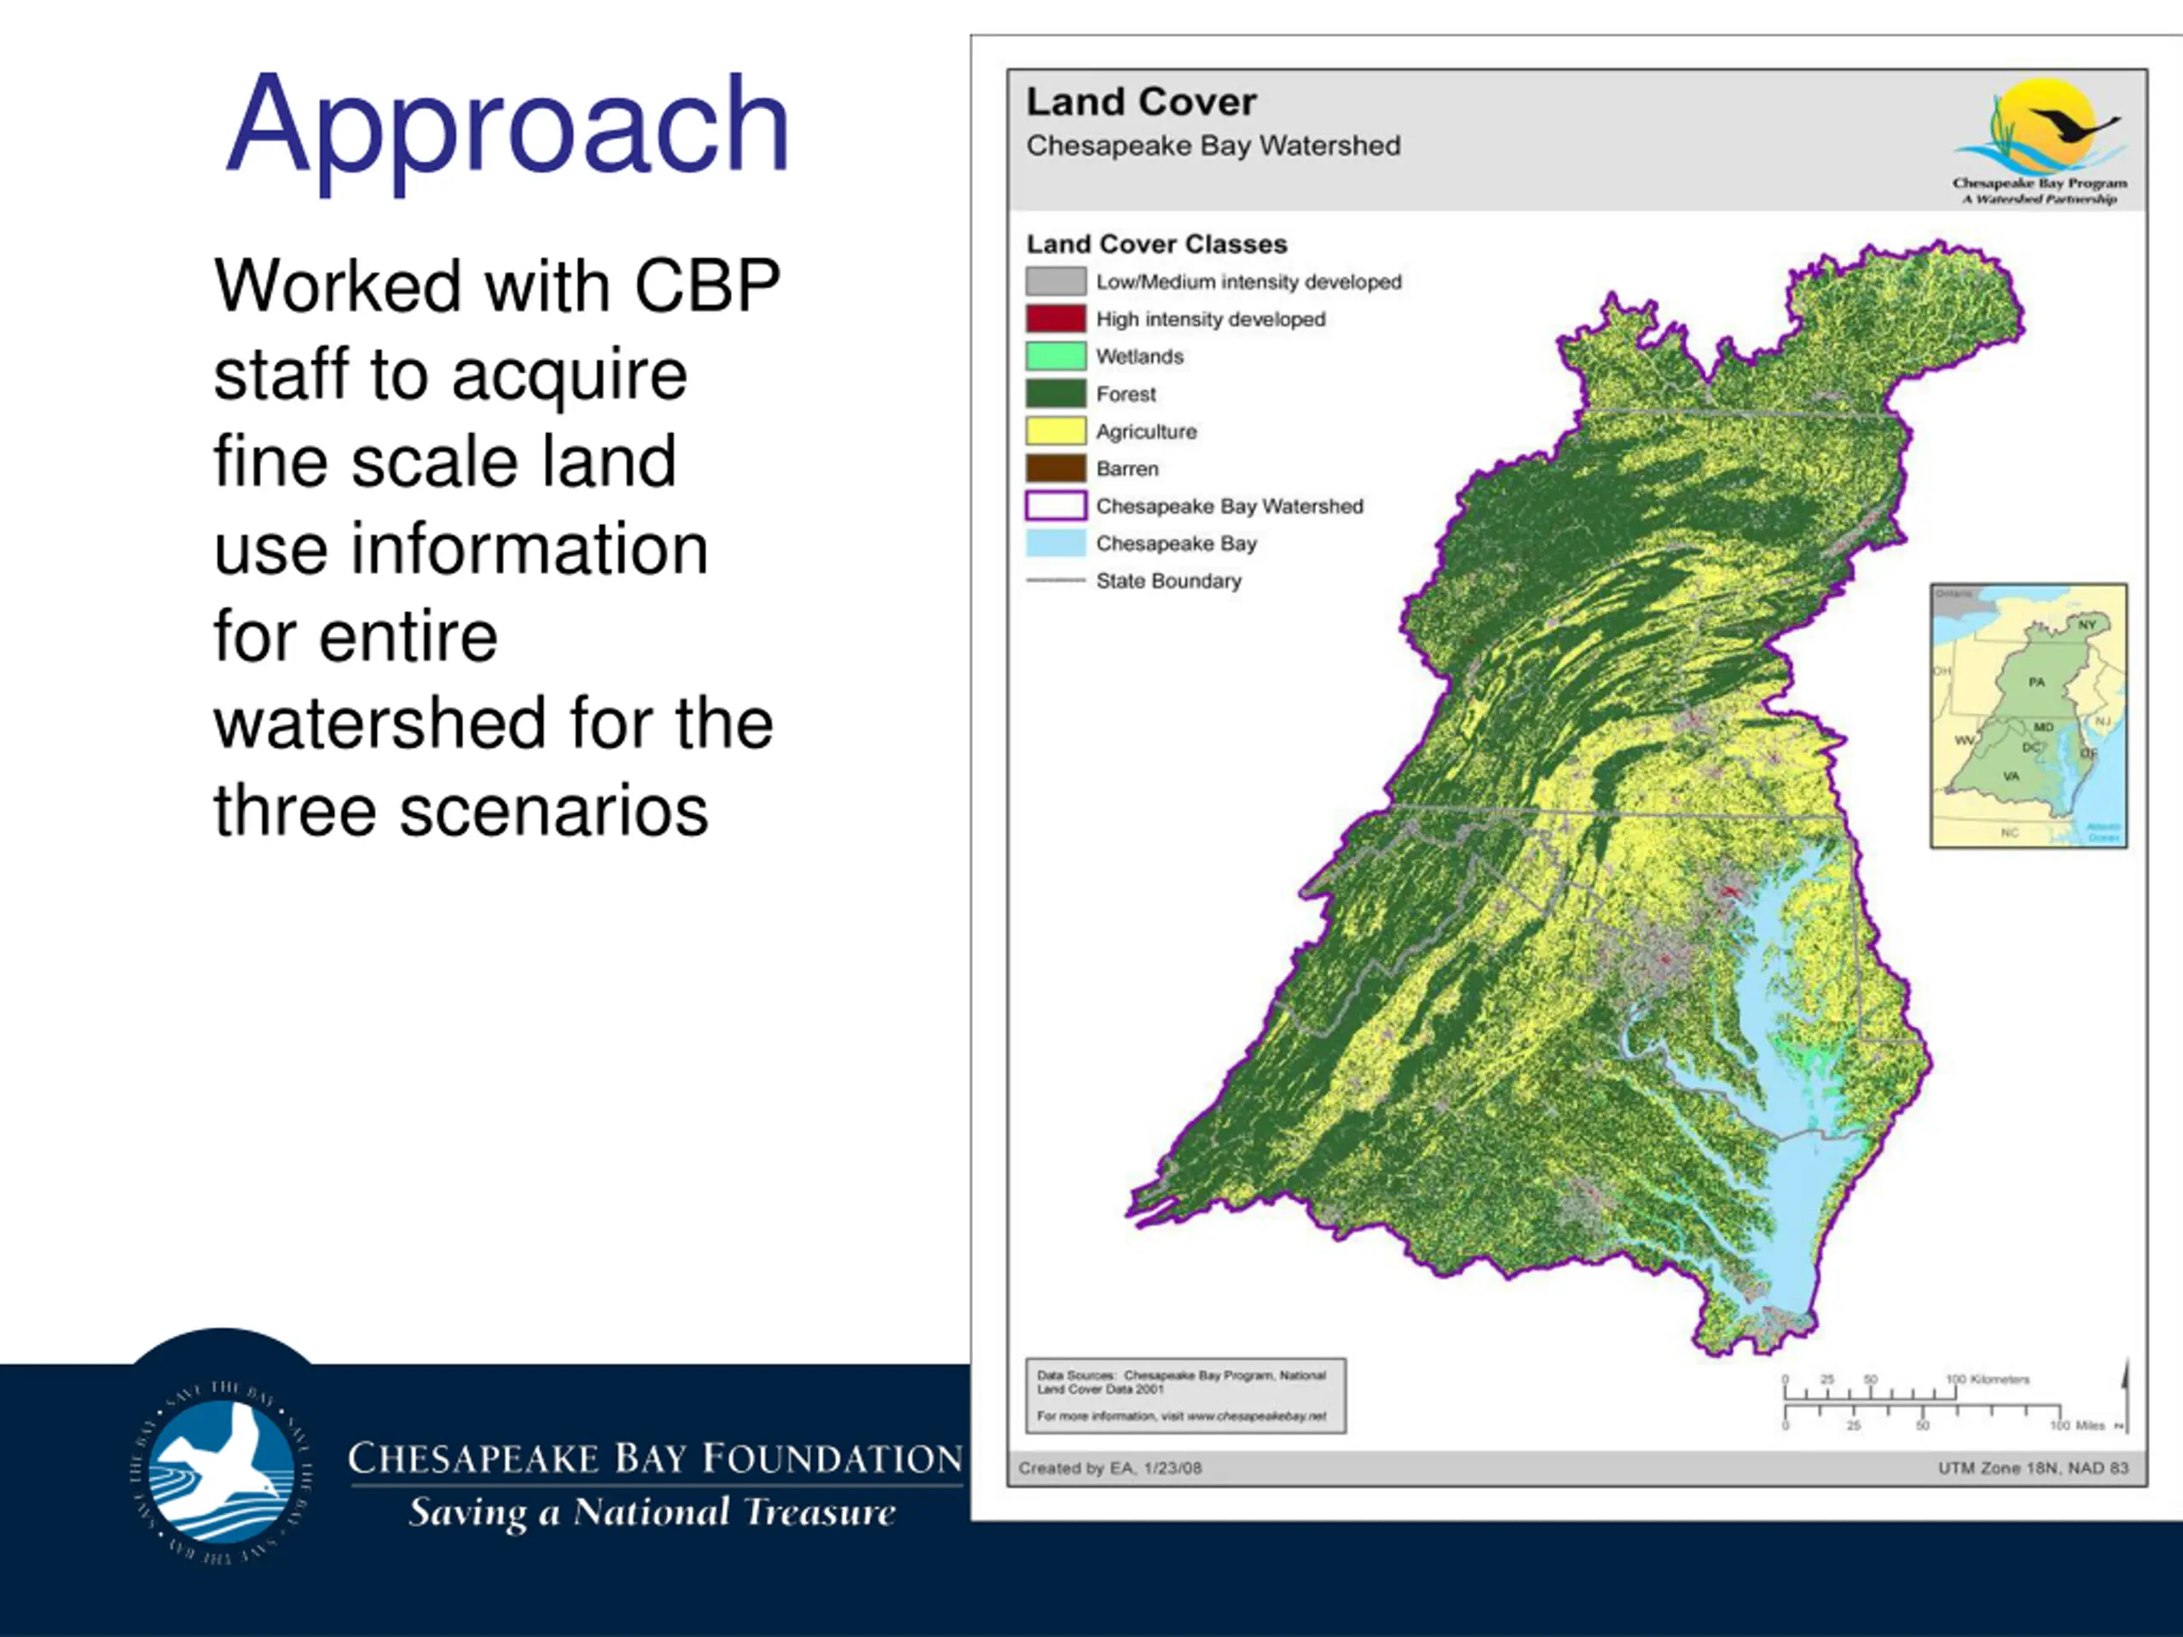Click the 'State Boundary' legend label

1168,581
